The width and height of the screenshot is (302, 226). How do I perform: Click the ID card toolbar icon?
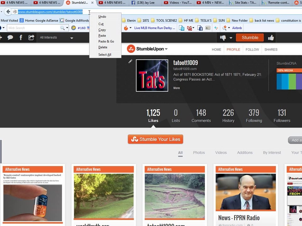click(x=208, y=28)
